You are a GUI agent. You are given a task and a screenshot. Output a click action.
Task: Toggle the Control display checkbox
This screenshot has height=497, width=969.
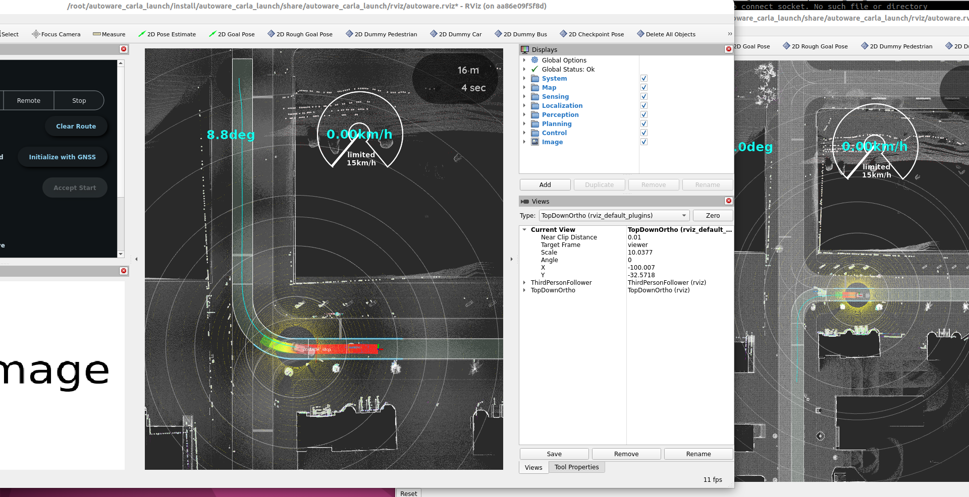pyautogui.click(x=644, y=133)
